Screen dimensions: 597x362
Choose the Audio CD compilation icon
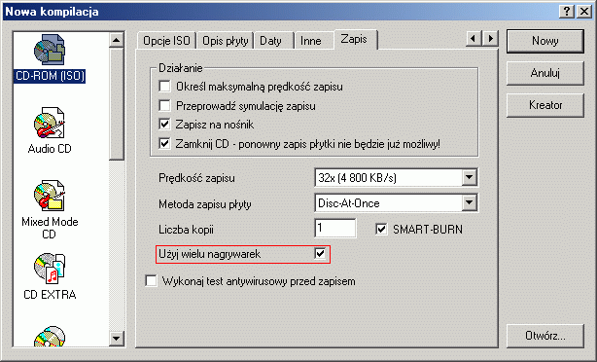[50, 130]
